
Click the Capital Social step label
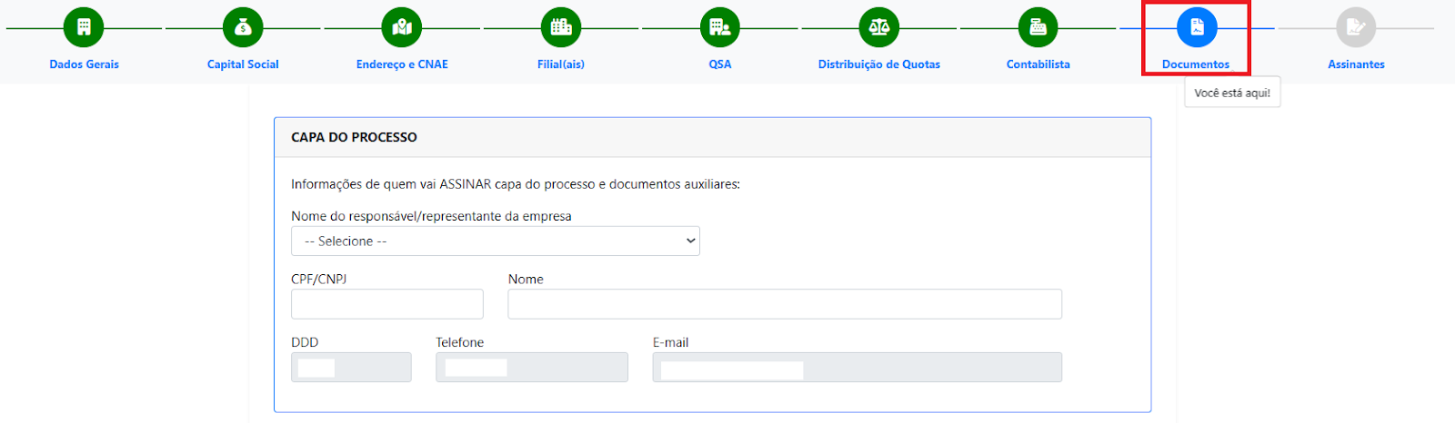243,64
